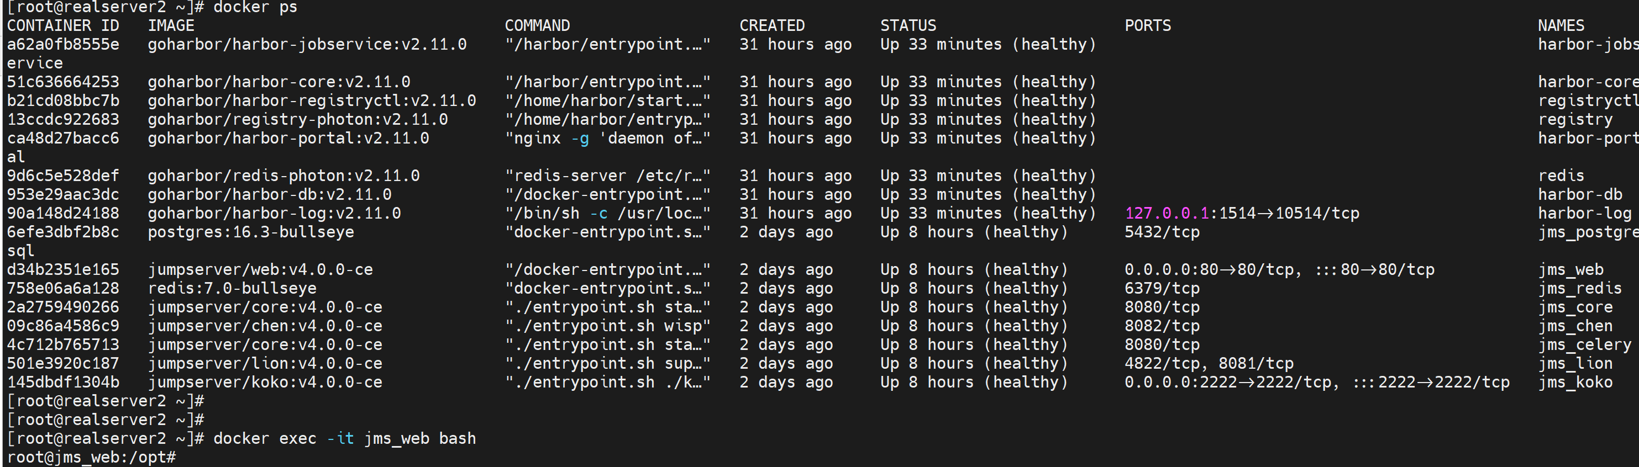Click the CONTAINER ID column header
The height and width of the screenshot is (467, 1639).
click(63, 26)
